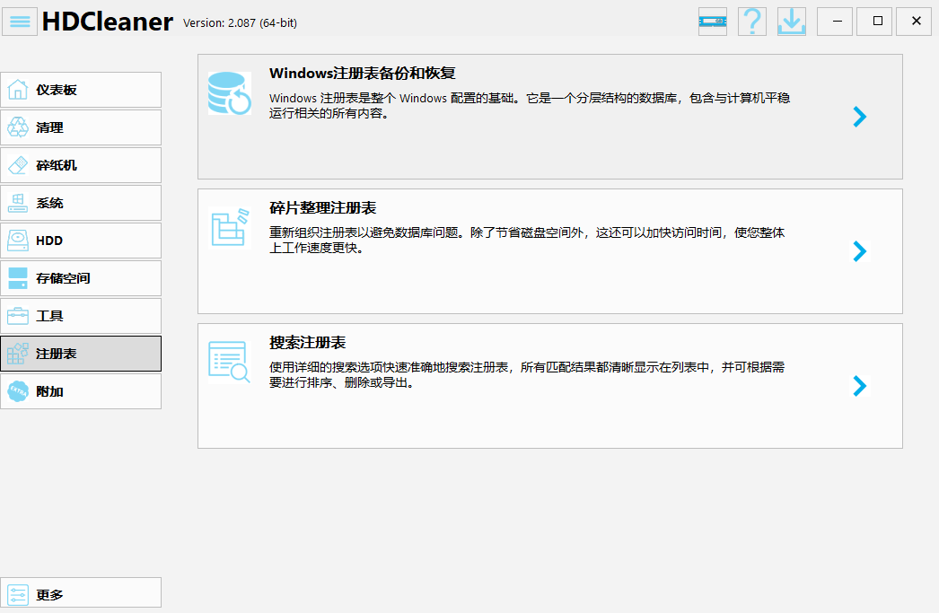Close the HDCleaner window

(x=914, y=22)
